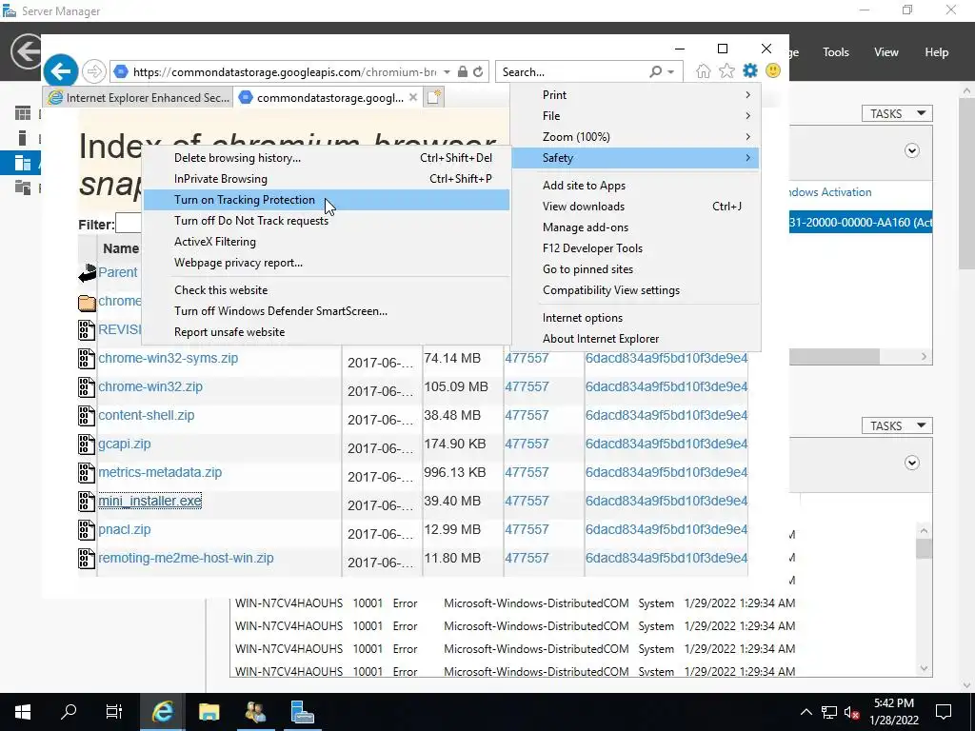Image resolution: width=975 pixels, height=731 pixels.
Task: Collapse lower Server Manager panel chevron
Action: 911,464
